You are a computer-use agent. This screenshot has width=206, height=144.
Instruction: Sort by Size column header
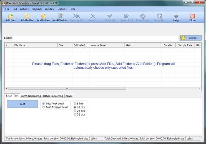click(x=65, y=45)
